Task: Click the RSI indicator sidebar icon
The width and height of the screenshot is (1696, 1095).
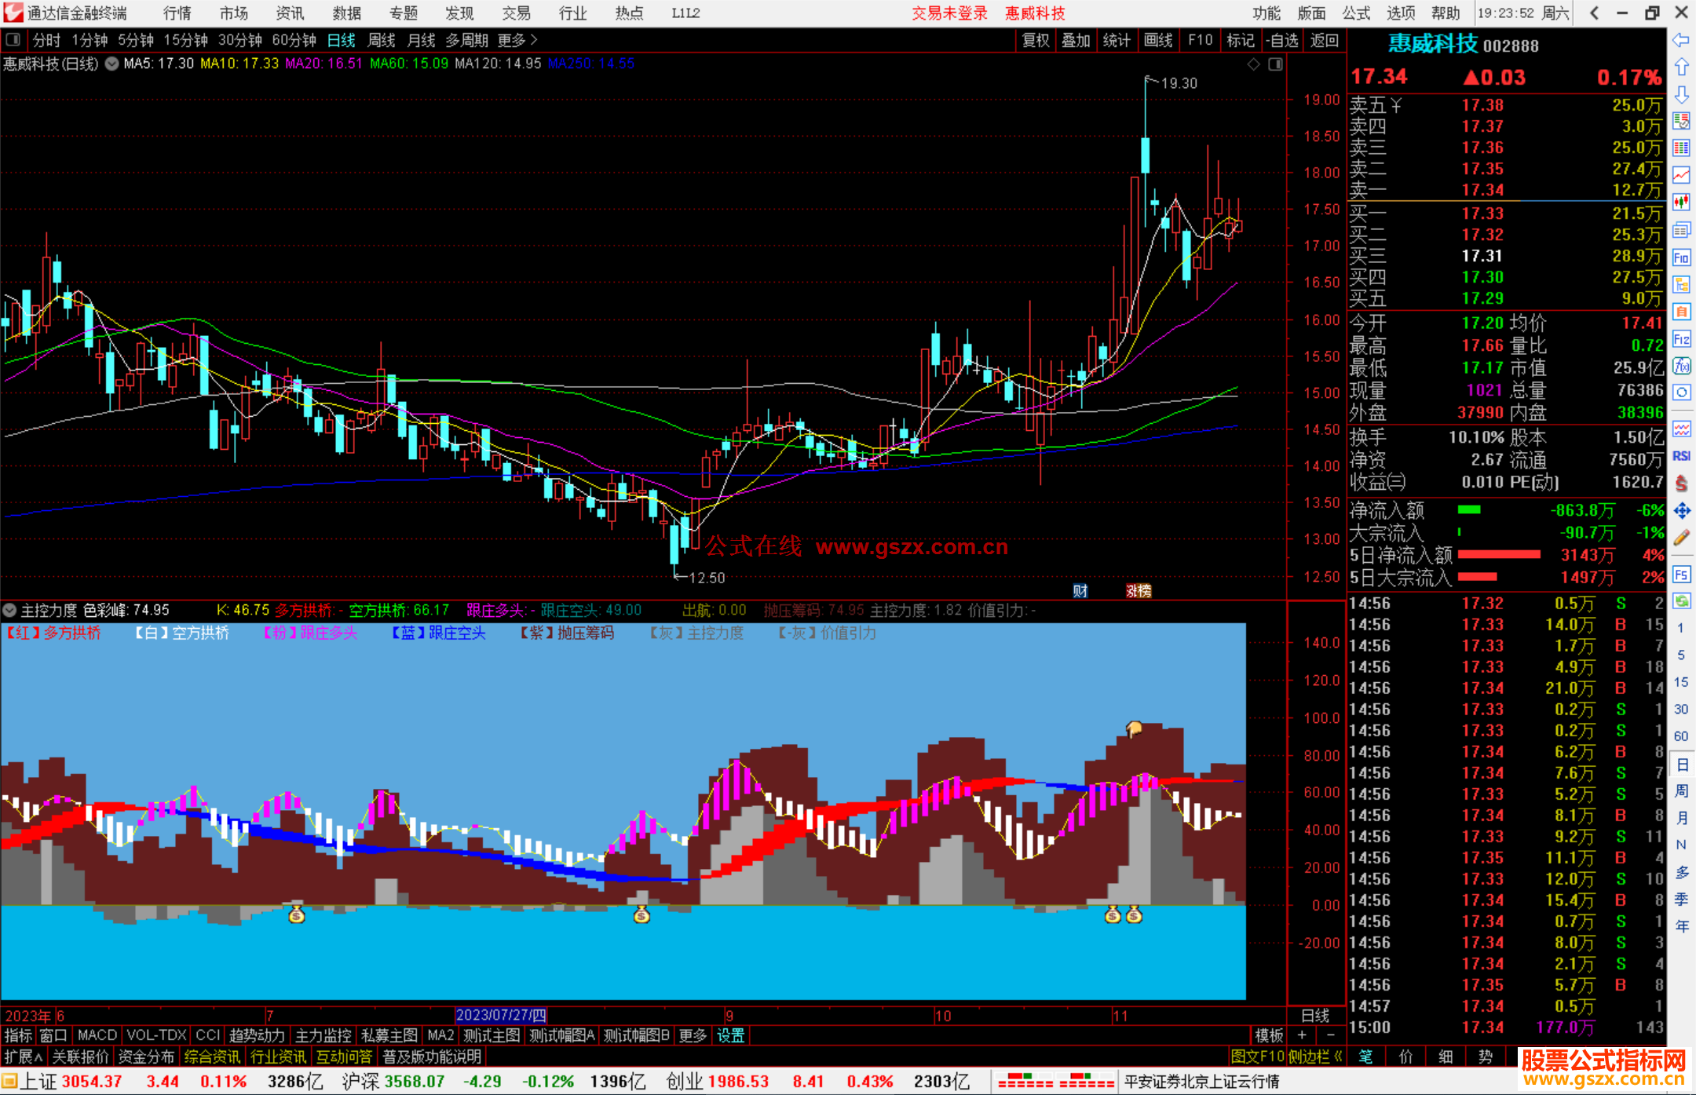Action: [1681, 456]
